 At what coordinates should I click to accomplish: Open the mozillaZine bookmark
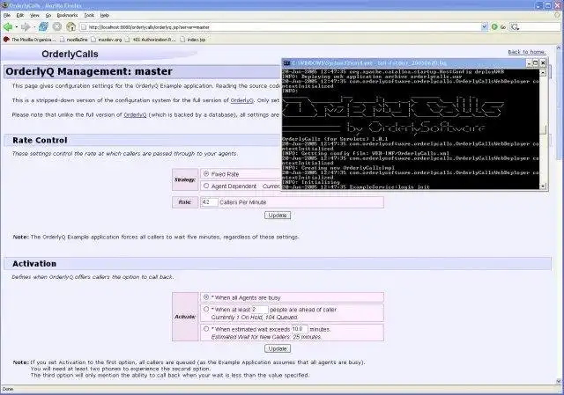click(x=73, y=40)
